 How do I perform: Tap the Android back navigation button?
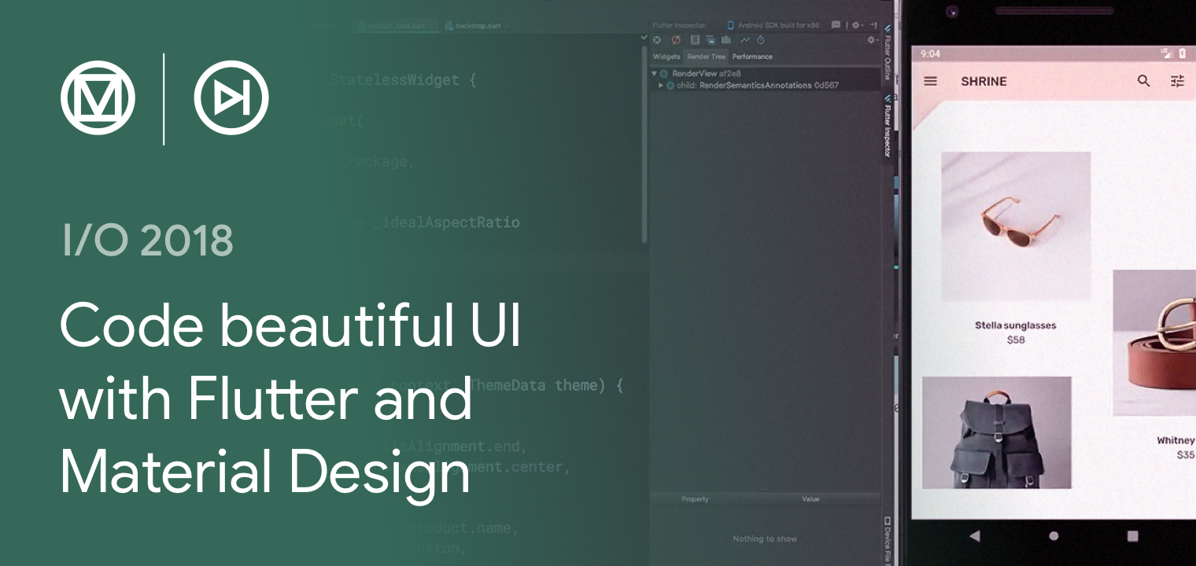[975, 536]
